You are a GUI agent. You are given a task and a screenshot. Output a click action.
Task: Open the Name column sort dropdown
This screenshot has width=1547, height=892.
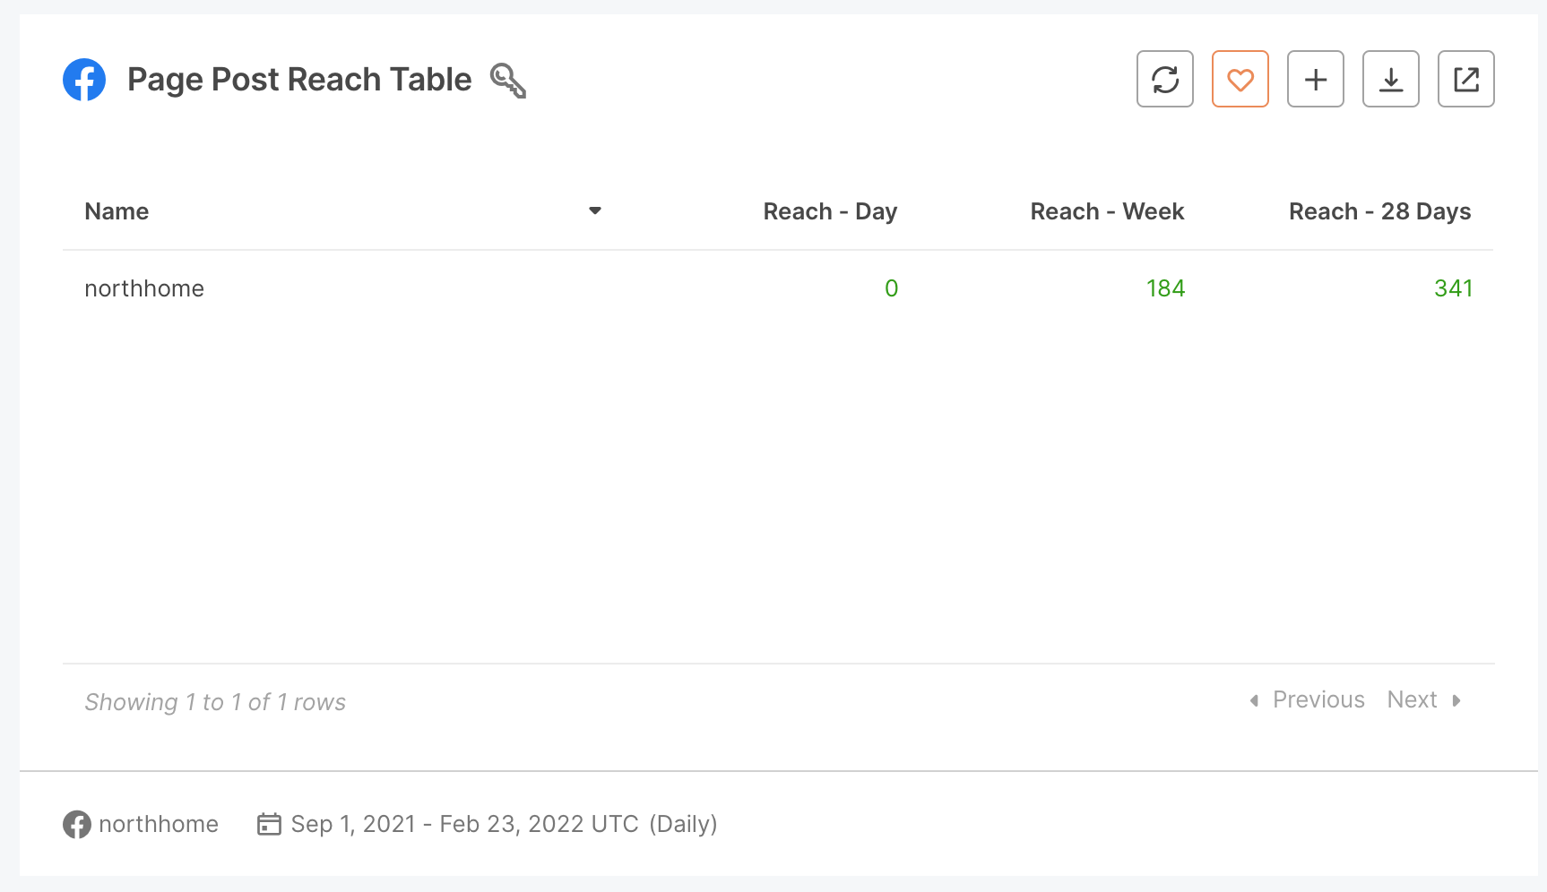pyautogui.click(x=596, y=210)
